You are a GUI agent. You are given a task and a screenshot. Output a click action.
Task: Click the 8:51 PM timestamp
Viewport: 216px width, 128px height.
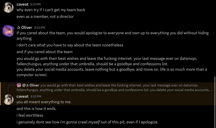(36, 5)
